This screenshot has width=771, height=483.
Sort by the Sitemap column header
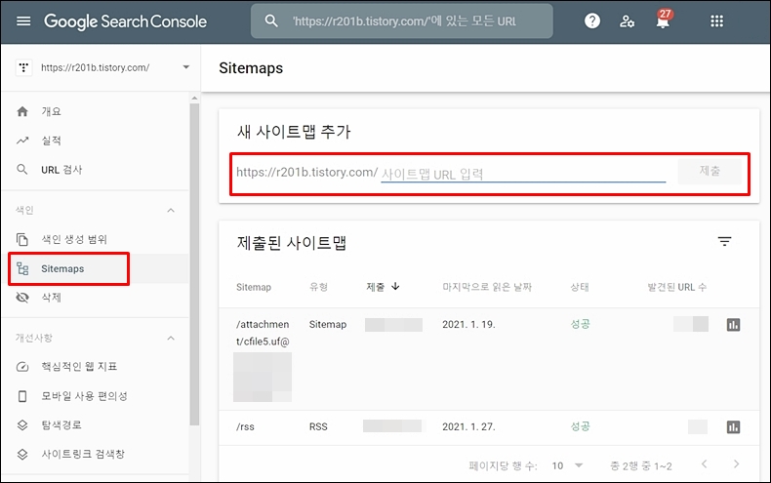(x=254, y=287)
